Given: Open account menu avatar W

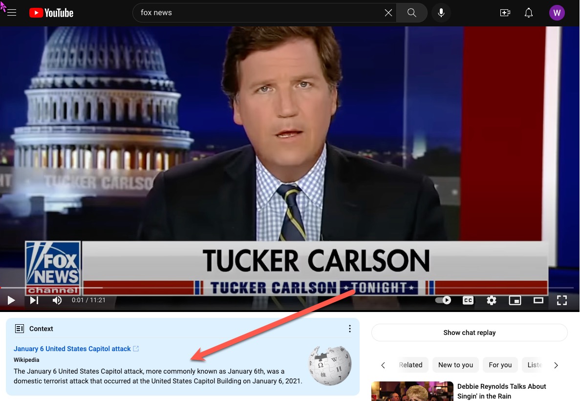Looking at the screenshot, I should pos(557,13).
